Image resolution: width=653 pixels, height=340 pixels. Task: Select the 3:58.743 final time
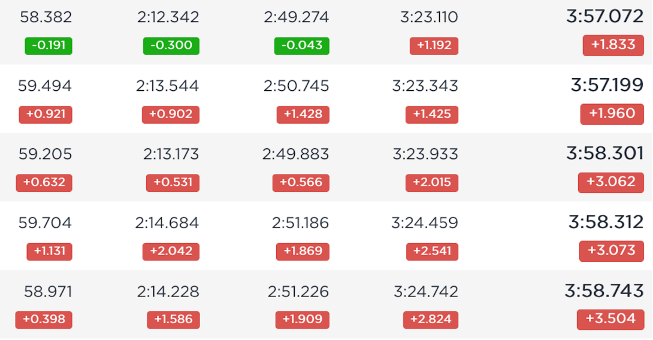[604, 290]
